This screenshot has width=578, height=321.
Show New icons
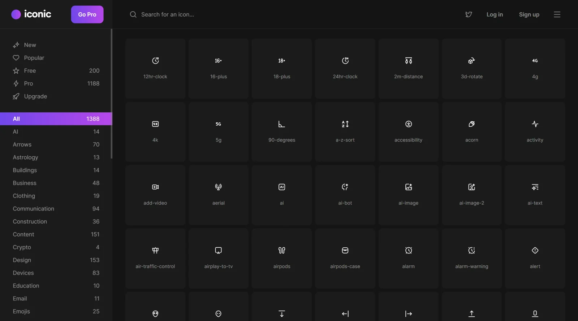(56, 45)
